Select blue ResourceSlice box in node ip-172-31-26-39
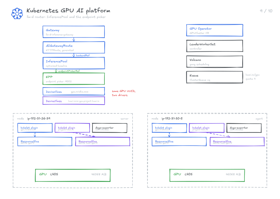The height and width of the screenshot is (199, 280). pos(45,141)
